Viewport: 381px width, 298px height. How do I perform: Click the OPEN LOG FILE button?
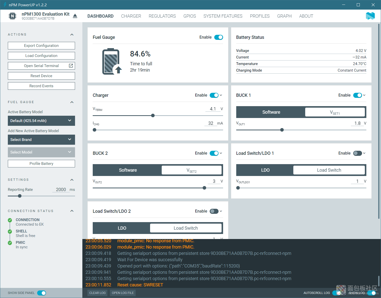[123, 293]
